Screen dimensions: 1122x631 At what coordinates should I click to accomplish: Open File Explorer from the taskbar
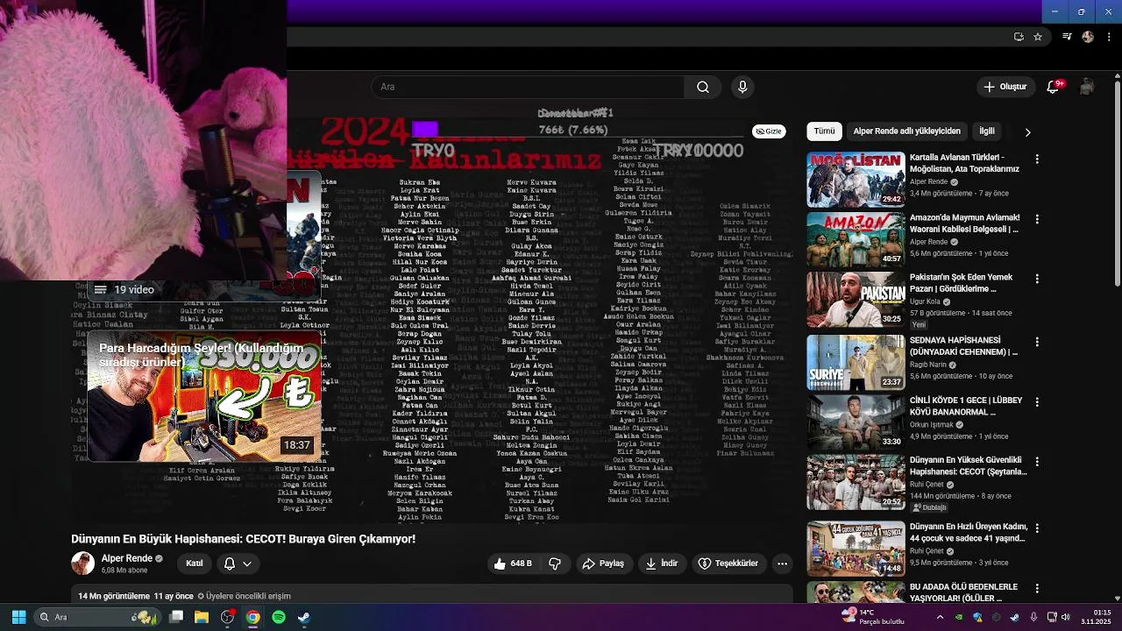pos(202,617)
